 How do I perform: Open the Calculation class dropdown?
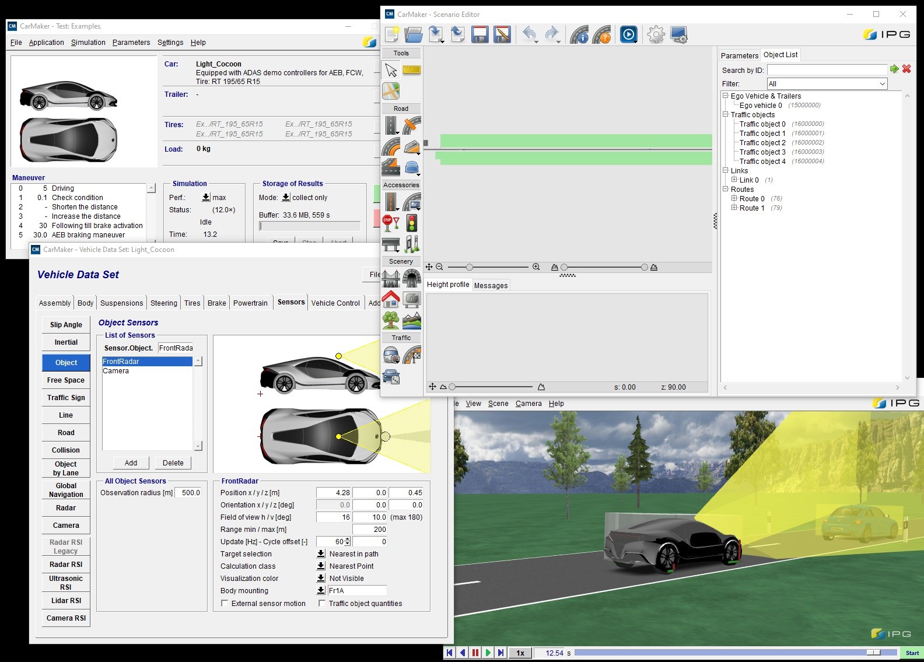[x=321, y=566]
